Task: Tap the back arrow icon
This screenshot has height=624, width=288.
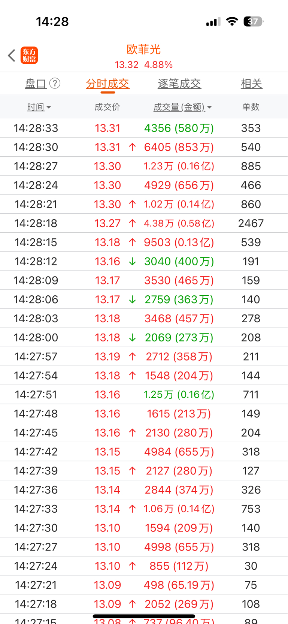Action: (x=12, y=55)
